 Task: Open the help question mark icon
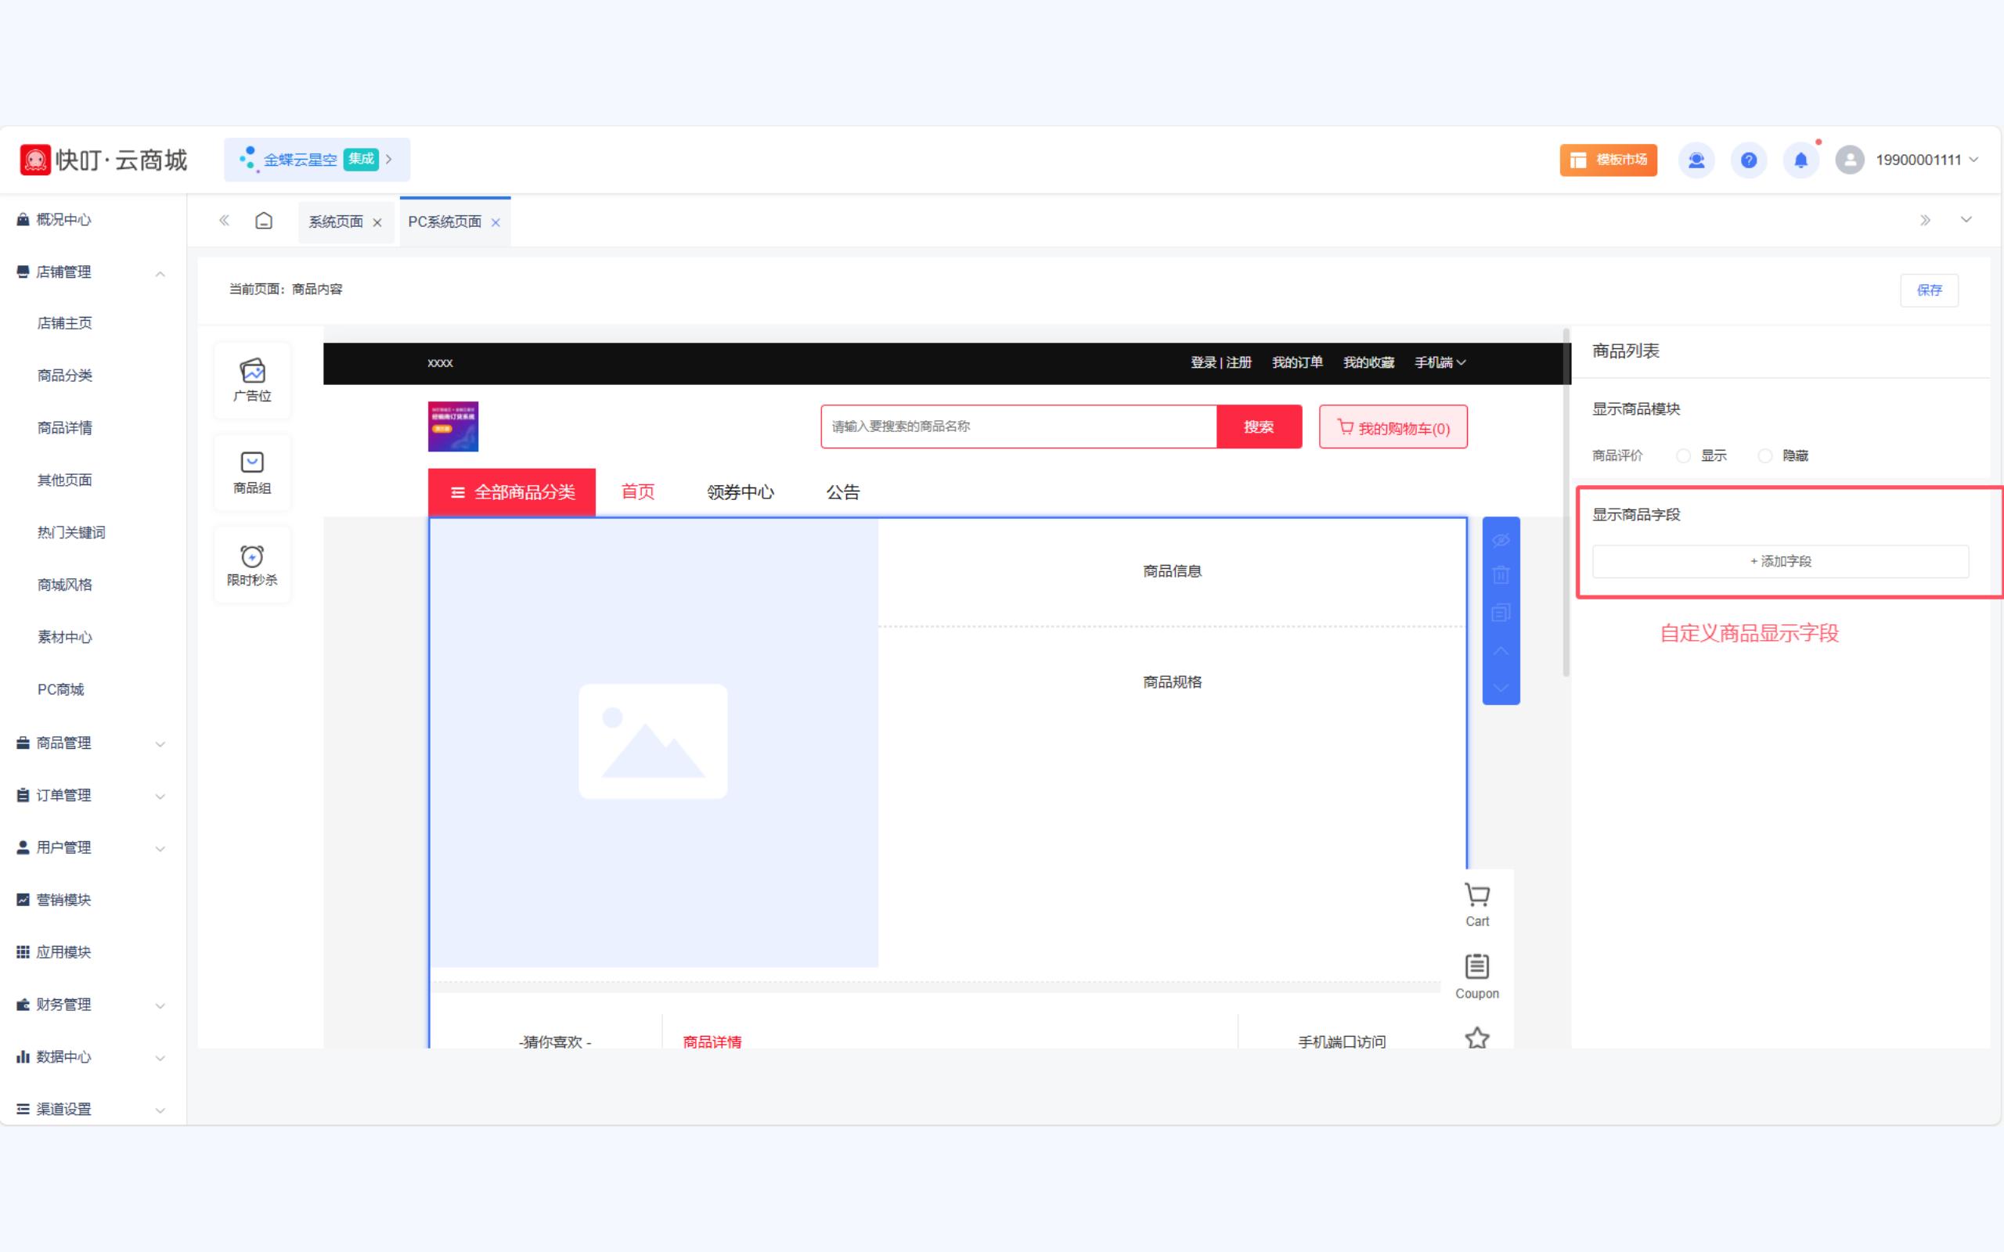(1748, 160)
